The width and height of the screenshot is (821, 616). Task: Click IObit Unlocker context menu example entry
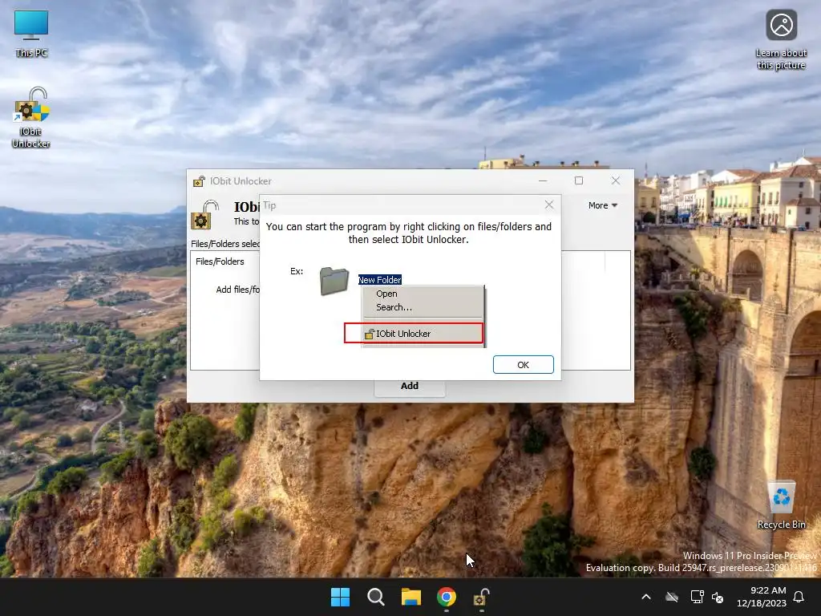(x=414, y=333)
